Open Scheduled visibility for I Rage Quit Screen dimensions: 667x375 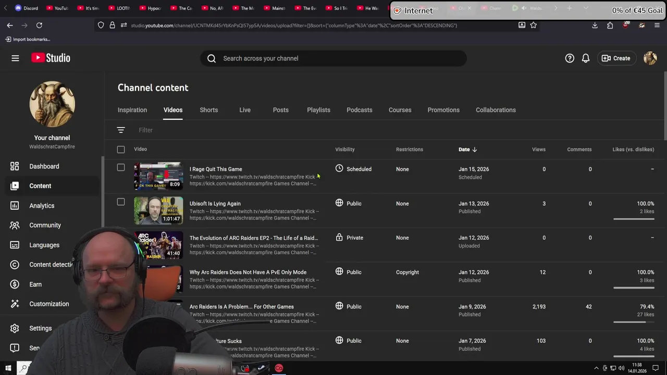point(353,169)
